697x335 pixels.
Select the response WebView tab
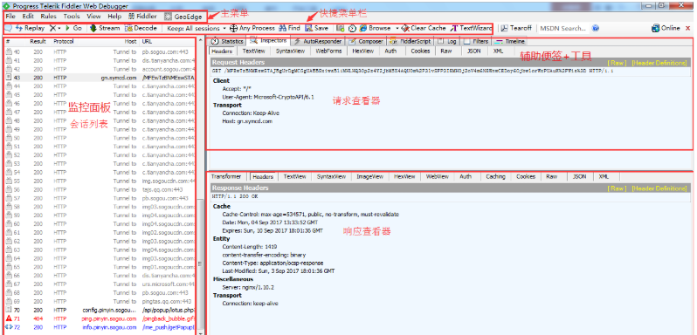[x=438, y=176]
